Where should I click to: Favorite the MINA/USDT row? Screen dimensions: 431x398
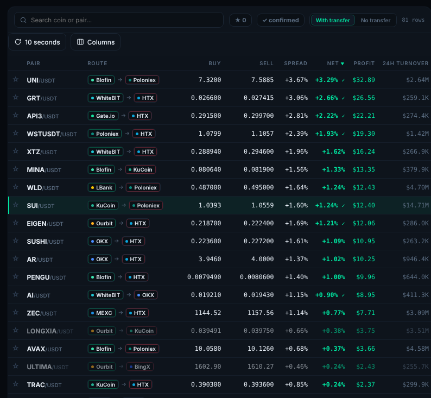click(x=16, y=169)
